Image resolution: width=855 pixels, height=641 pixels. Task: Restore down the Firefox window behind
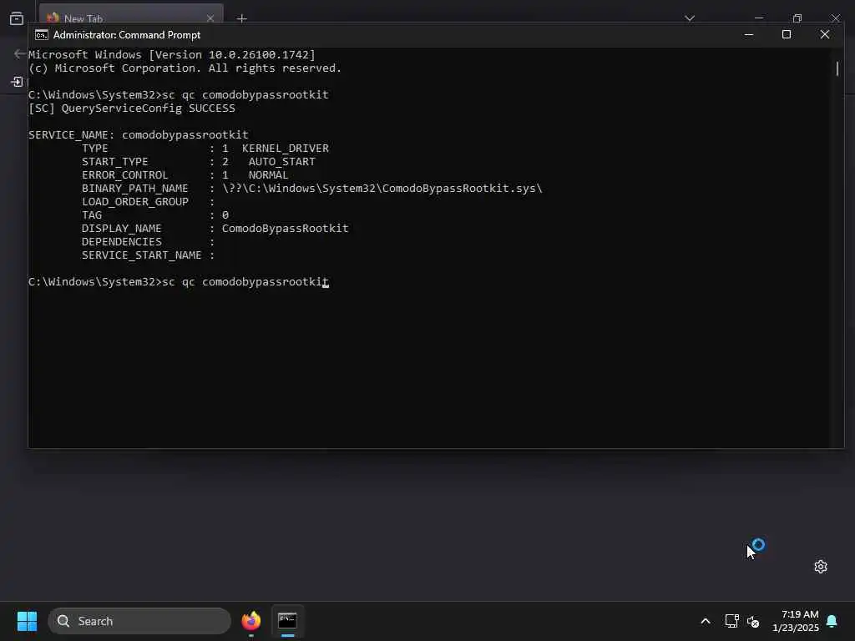[797, 18]
